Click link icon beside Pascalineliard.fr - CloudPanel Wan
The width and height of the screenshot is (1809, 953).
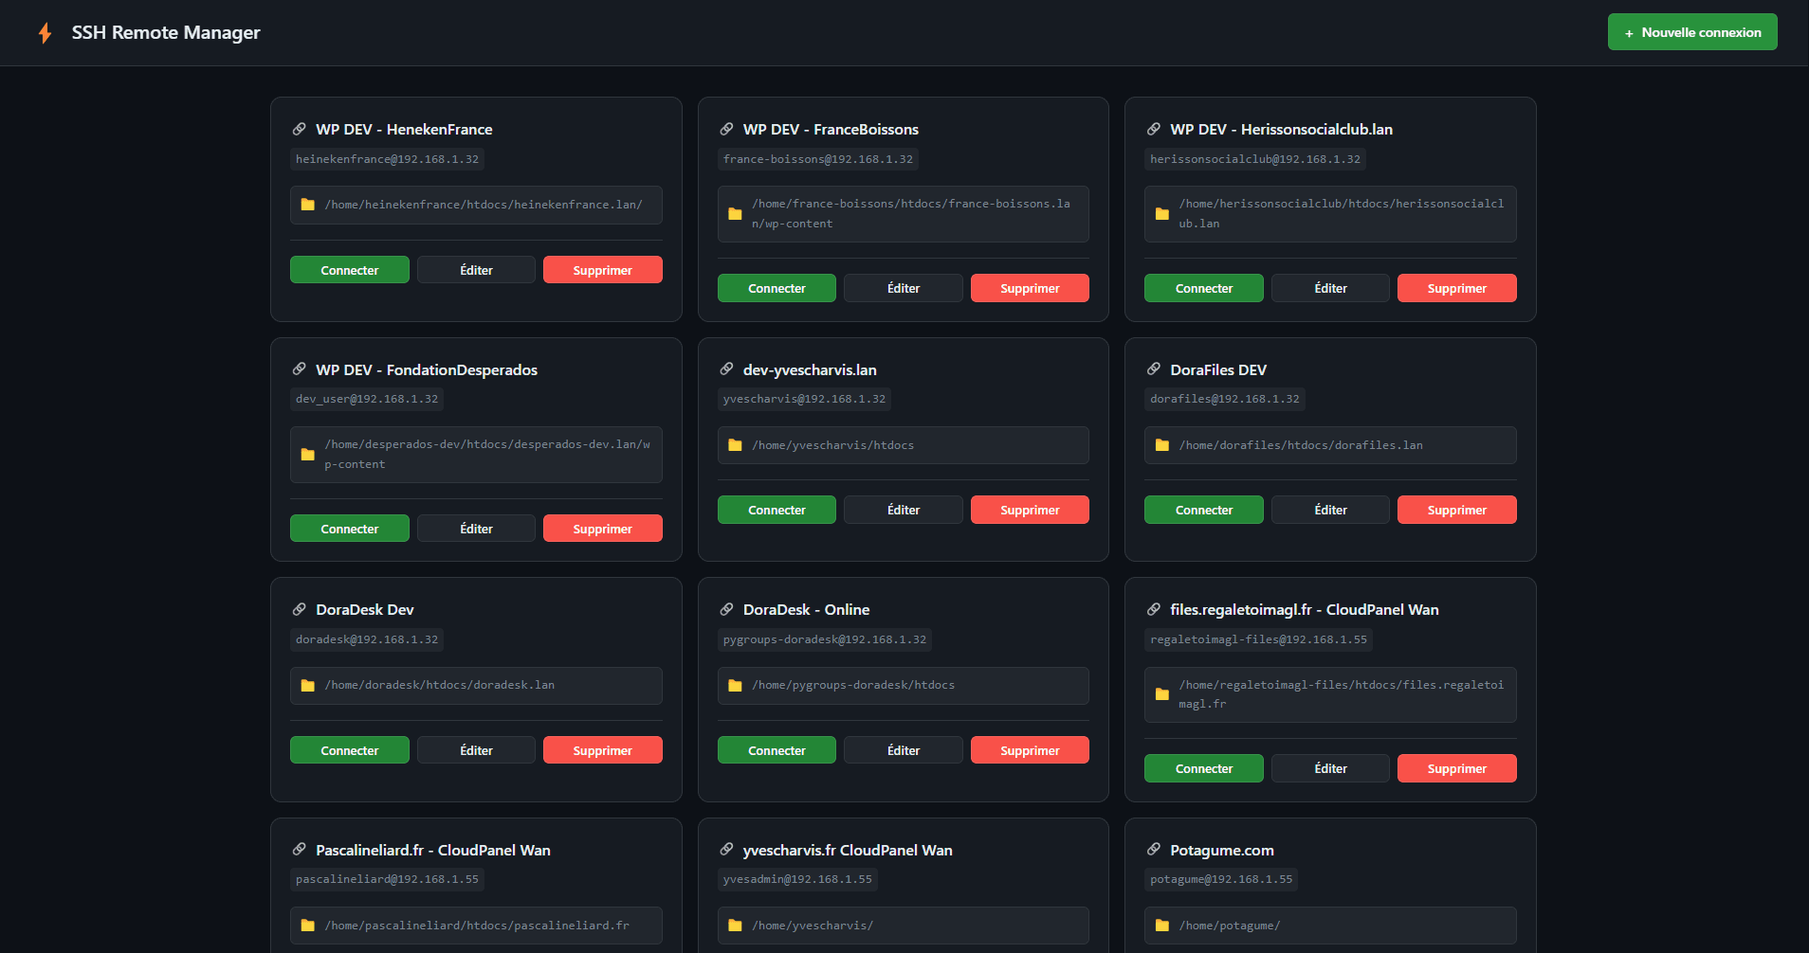[300, 850]
